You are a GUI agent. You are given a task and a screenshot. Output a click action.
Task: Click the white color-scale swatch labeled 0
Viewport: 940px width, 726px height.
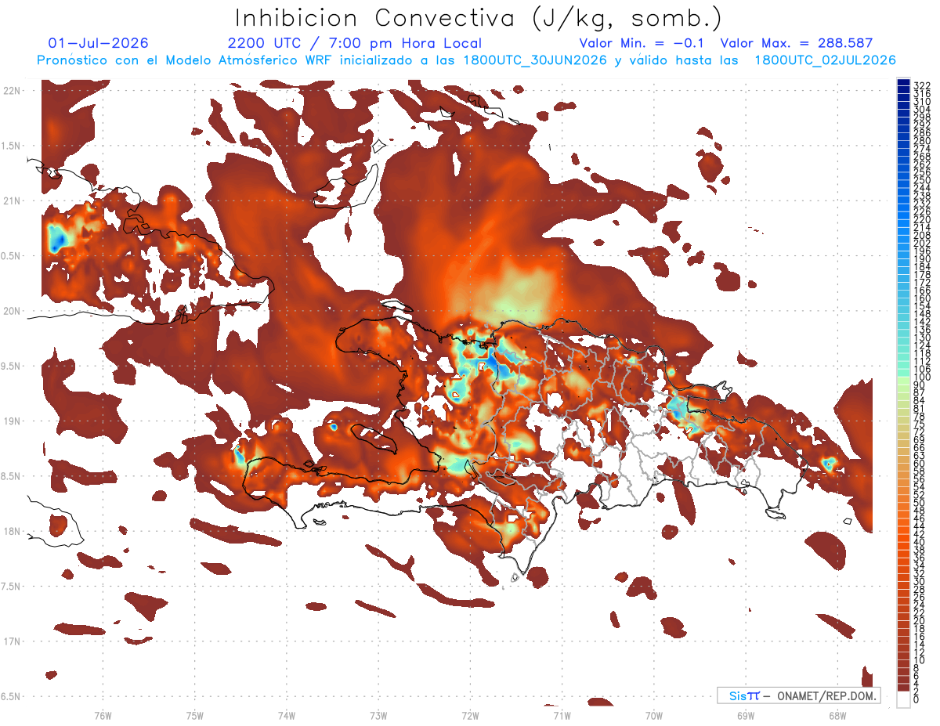coord(904,699)
